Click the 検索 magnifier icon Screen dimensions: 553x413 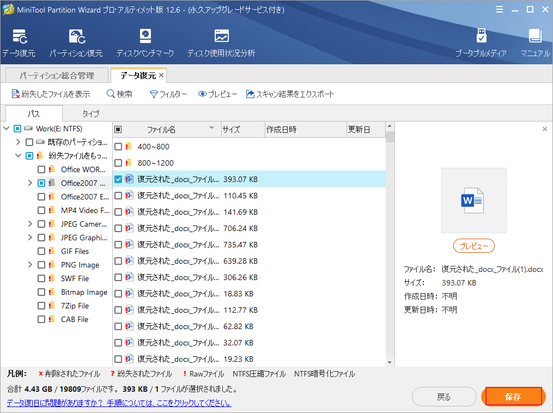110,94
